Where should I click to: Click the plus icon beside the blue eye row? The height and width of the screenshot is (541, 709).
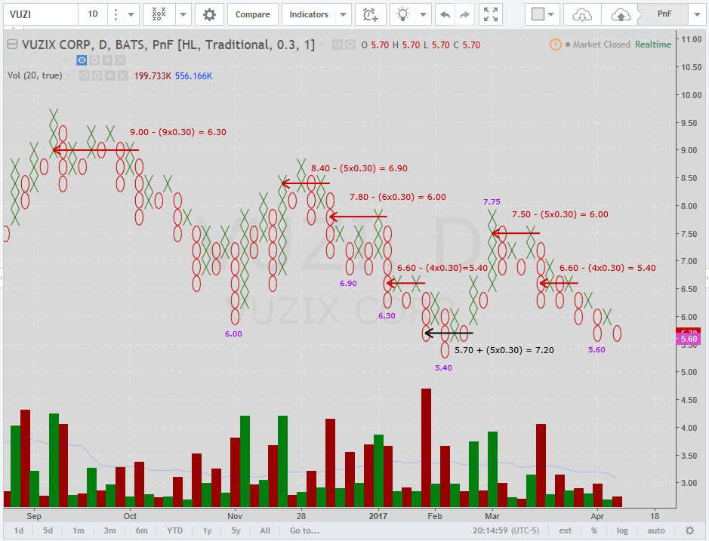(x=108, y=60)
